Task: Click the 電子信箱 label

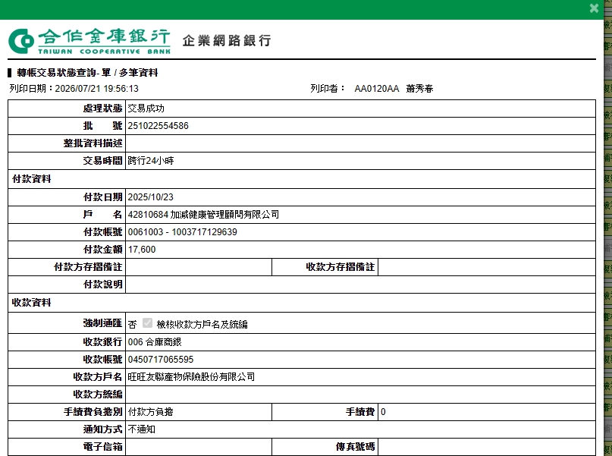Action: click(102, 447)
